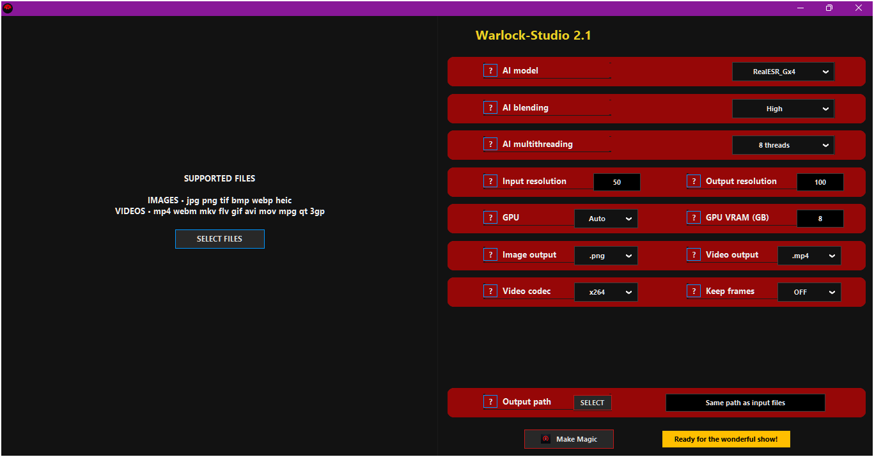
Task: Click the AI blending label
Action: [x=526, y=107]
